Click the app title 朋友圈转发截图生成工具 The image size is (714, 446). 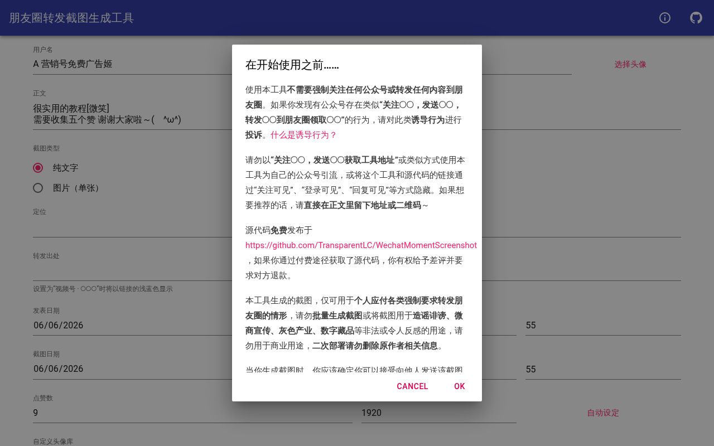point(71,18)
